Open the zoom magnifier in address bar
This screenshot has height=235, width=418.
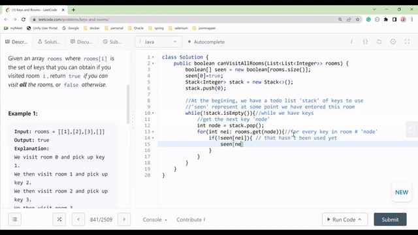pos(340,20)
